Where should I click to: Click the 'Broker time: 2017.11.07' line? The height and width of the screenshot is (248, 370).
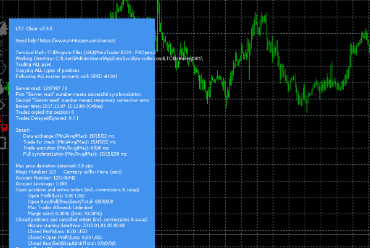[x=59, y=106]
